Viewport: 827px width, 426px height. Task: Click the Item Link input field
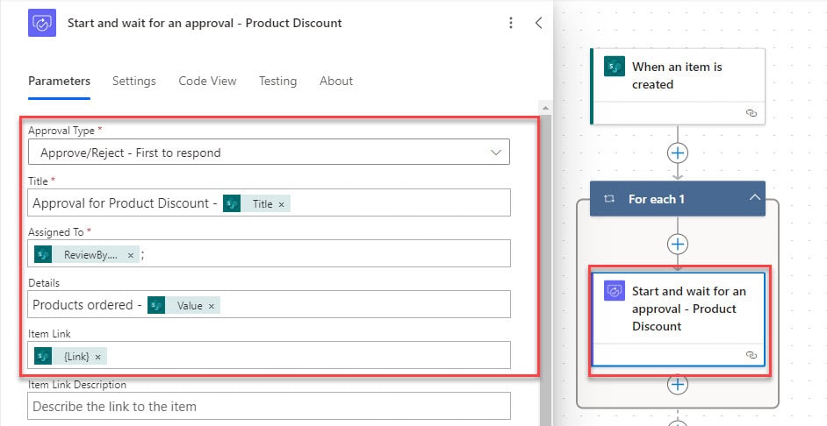pos(269,356)
